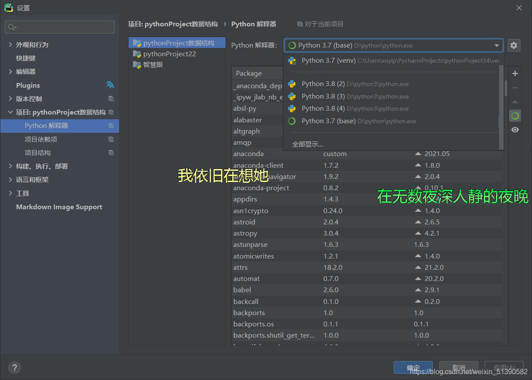Screen dimensions: 532x380
Task: Select the astunparse package row
Action: tap(368, 245)
